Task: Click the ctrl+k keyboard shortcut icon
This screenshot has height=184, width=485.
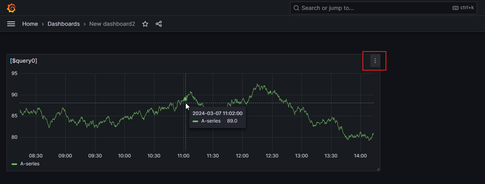Action: click(455, 8)
